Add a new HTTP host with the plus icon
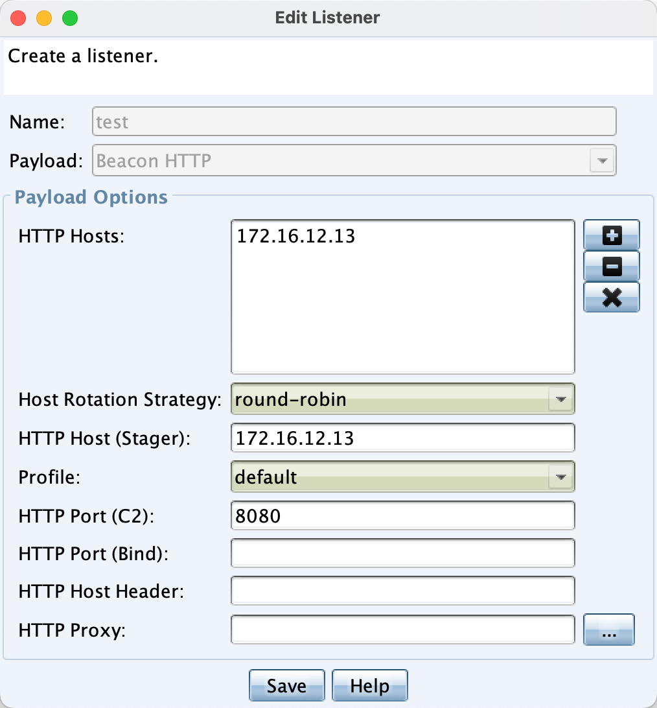 611,235
